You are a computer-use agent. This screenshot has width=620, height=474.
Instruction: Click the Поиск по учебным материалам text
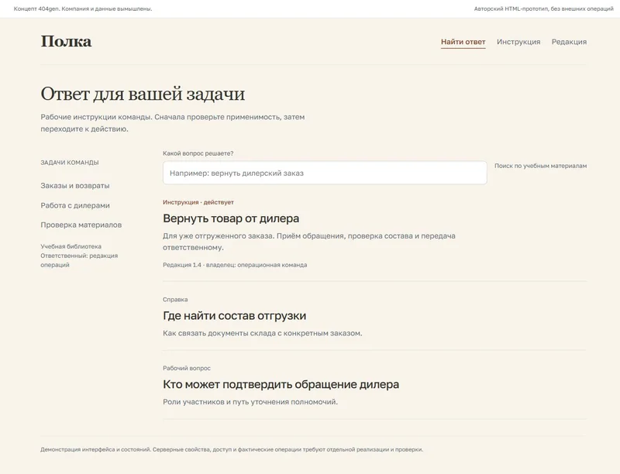[540, 166]
